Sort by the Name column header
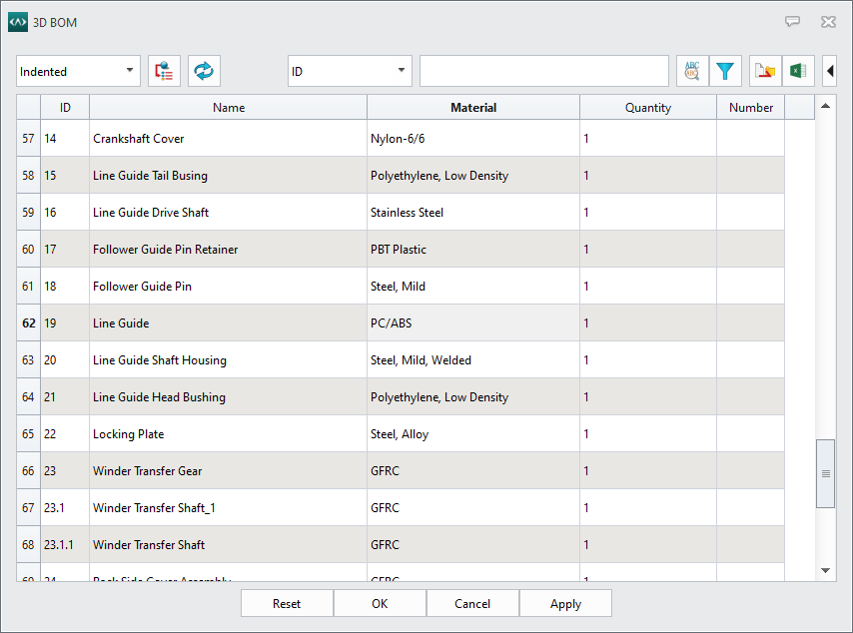 229,108
